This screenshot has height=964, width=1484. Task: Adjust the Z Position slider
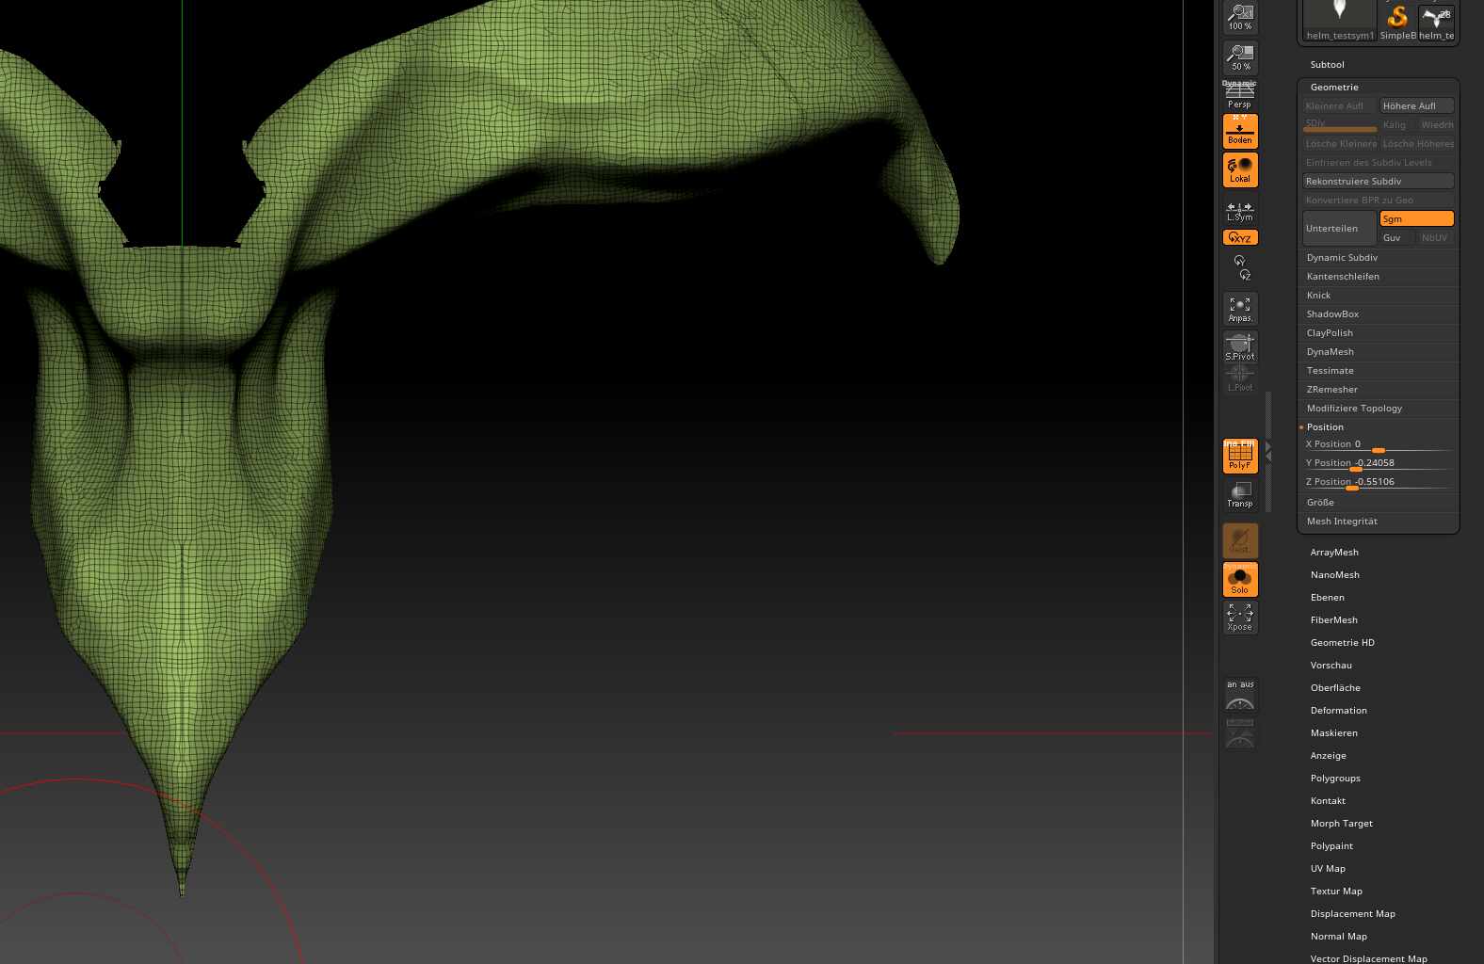tap(1379, 483)
